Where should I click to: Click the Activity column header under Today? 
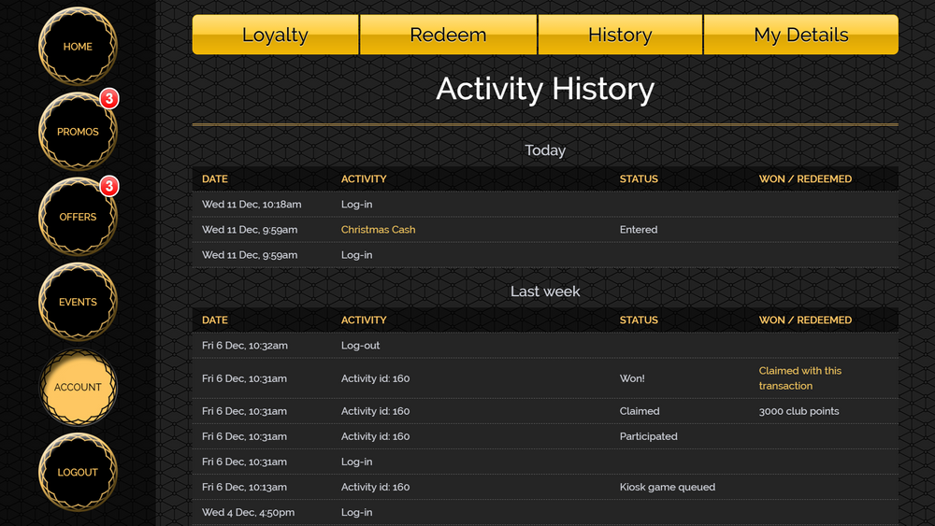click(x=364, y=178)
